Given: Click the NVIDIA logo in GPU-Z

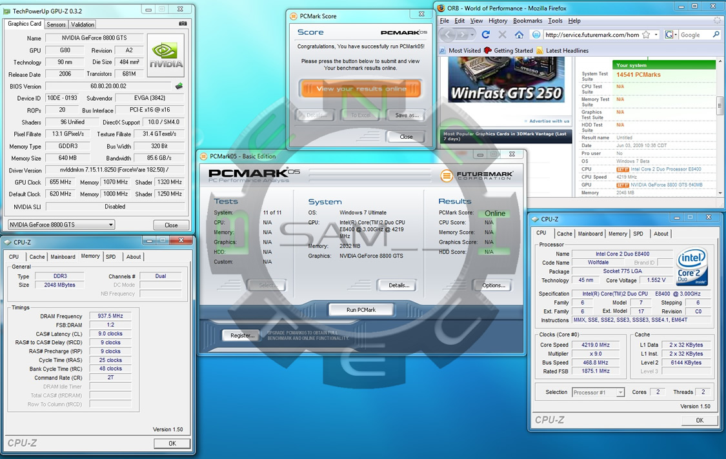Looking at the screenshot, I should 166,55.
